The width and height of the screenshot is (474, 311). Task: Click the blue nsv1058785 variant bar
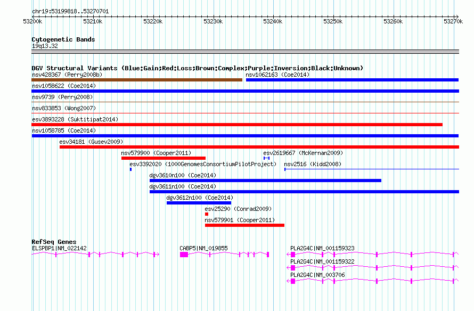point(245,136)
